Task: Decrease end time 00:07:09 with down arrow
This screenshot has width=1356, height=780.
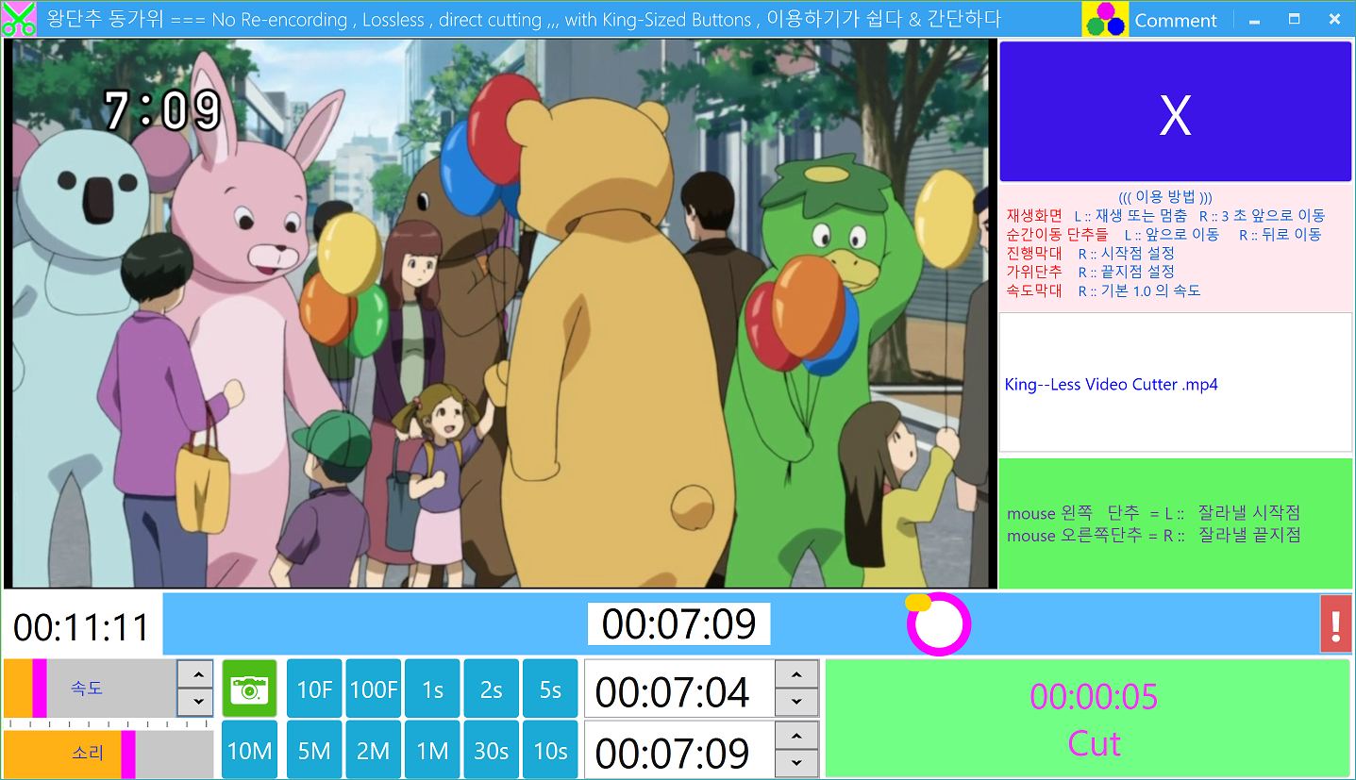Action: (797, 763)
